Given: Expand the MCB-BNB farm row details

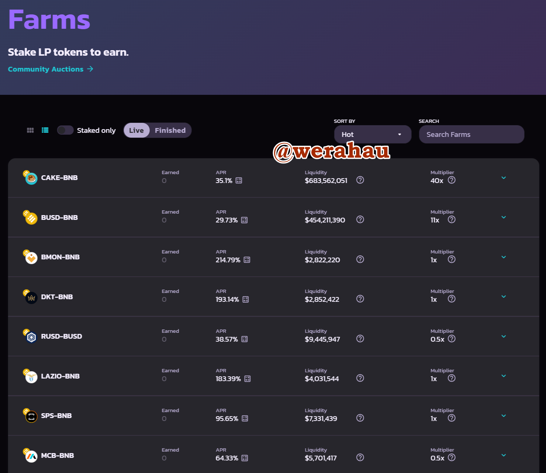Looking at the screenshot, I should (x=504, y=455).
